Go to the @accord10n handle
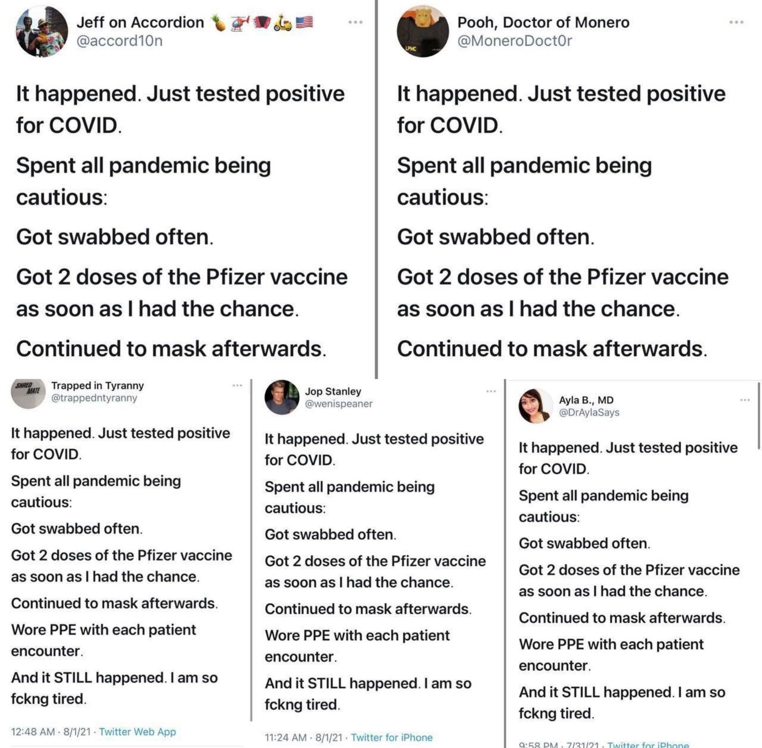 point(119,41)
